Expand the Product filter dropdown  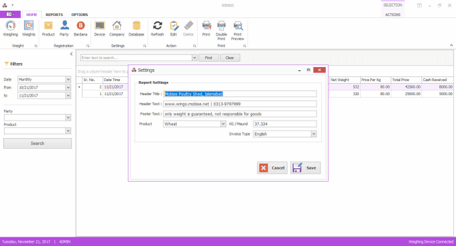(68, 131)
